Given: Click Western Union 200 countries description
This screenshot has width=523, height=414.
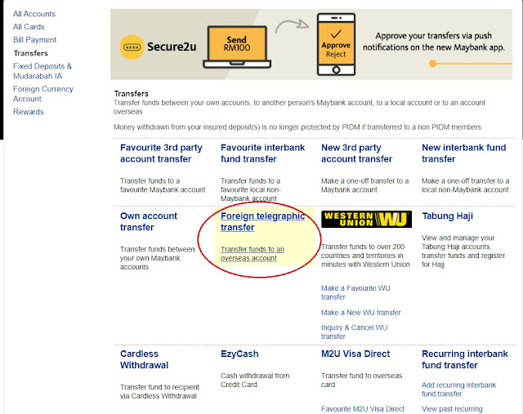Looking at the screenshot, I should pyautogui.click(x=365, y=256).
